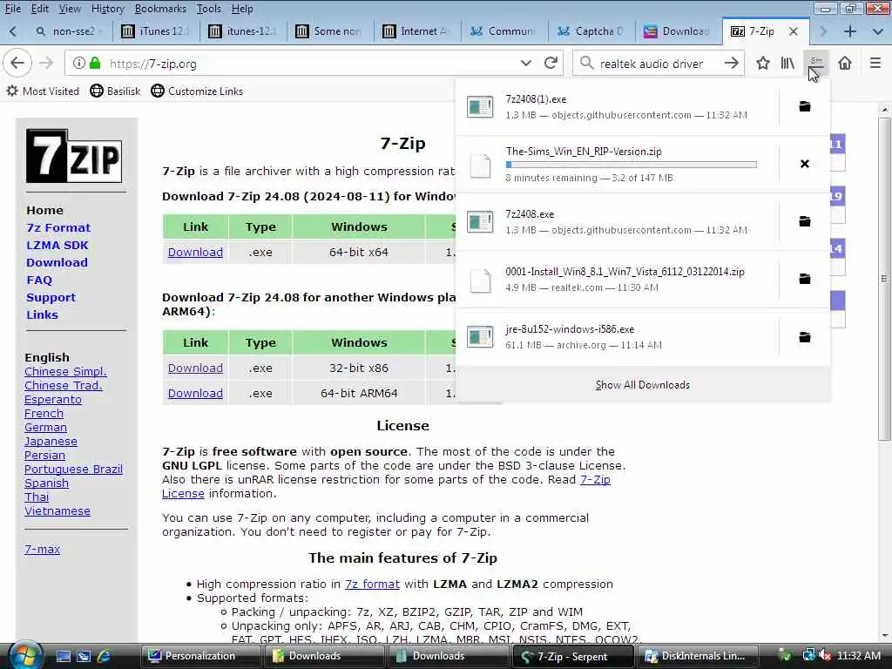Open the LZMA SDK sidebar link

(57, 245)
